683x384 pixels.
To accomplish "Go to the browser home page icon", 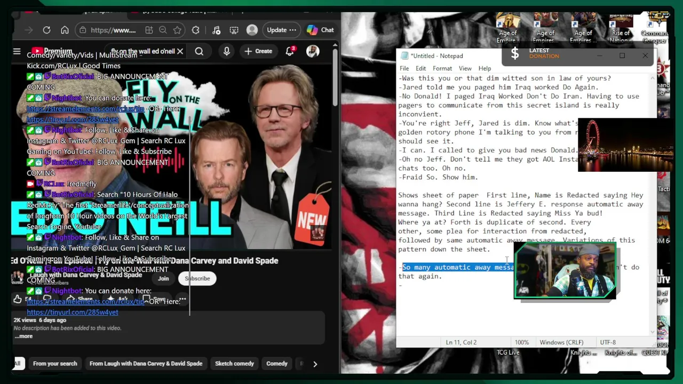I will (65, 30).
